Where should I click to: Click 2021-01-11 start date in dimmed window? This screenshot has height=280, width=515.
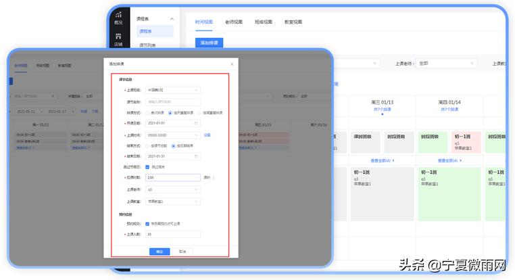[x=26, y=112]
